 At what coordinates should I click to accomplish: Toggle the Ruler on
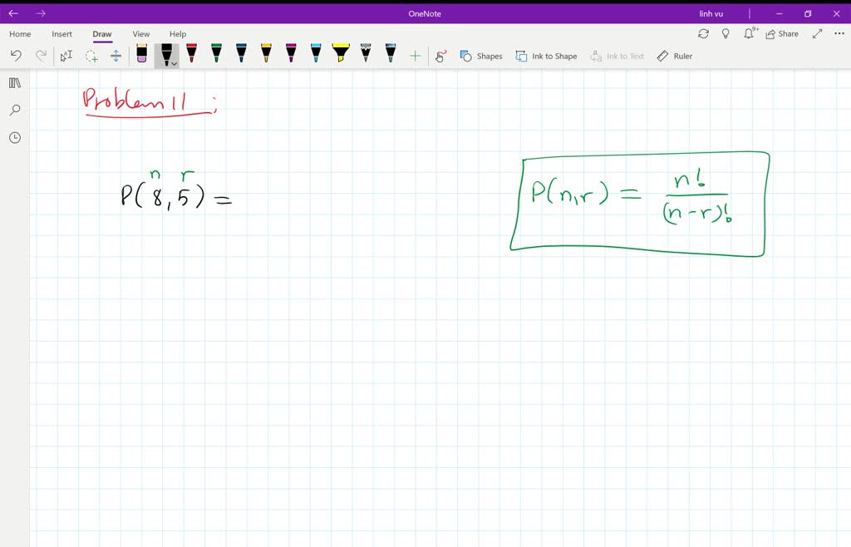tap(675, 56)
